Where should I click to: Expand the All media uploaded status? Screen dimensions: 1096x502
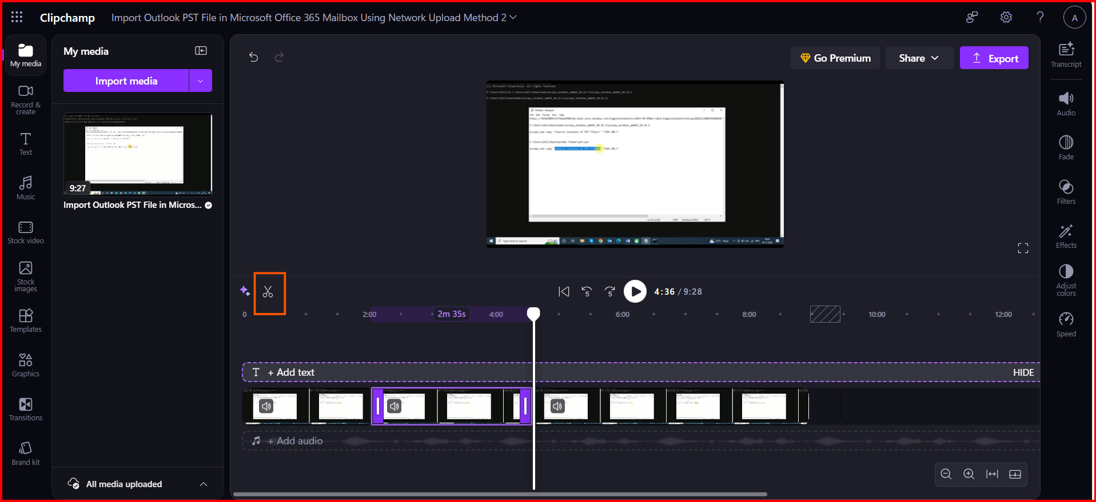click(204, 484)
